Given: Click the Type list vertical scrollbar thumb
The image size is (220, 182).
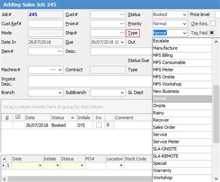Looking at the screenshot, I should pyautogui.click(x=216, y=114).
